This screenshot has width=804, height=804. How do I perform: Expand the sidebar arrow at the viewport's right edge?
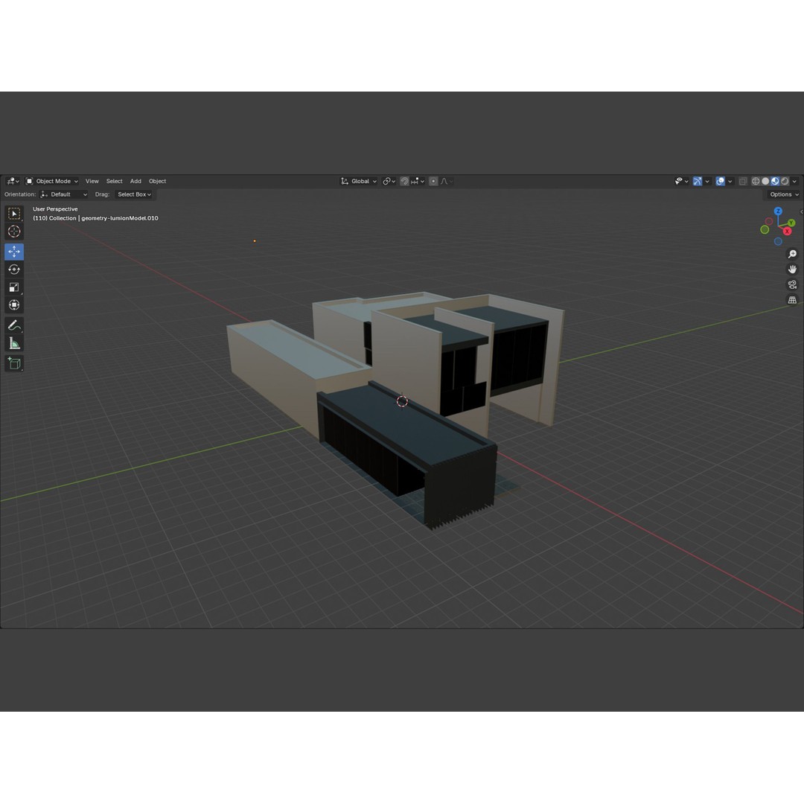click(x=802, y=211)
